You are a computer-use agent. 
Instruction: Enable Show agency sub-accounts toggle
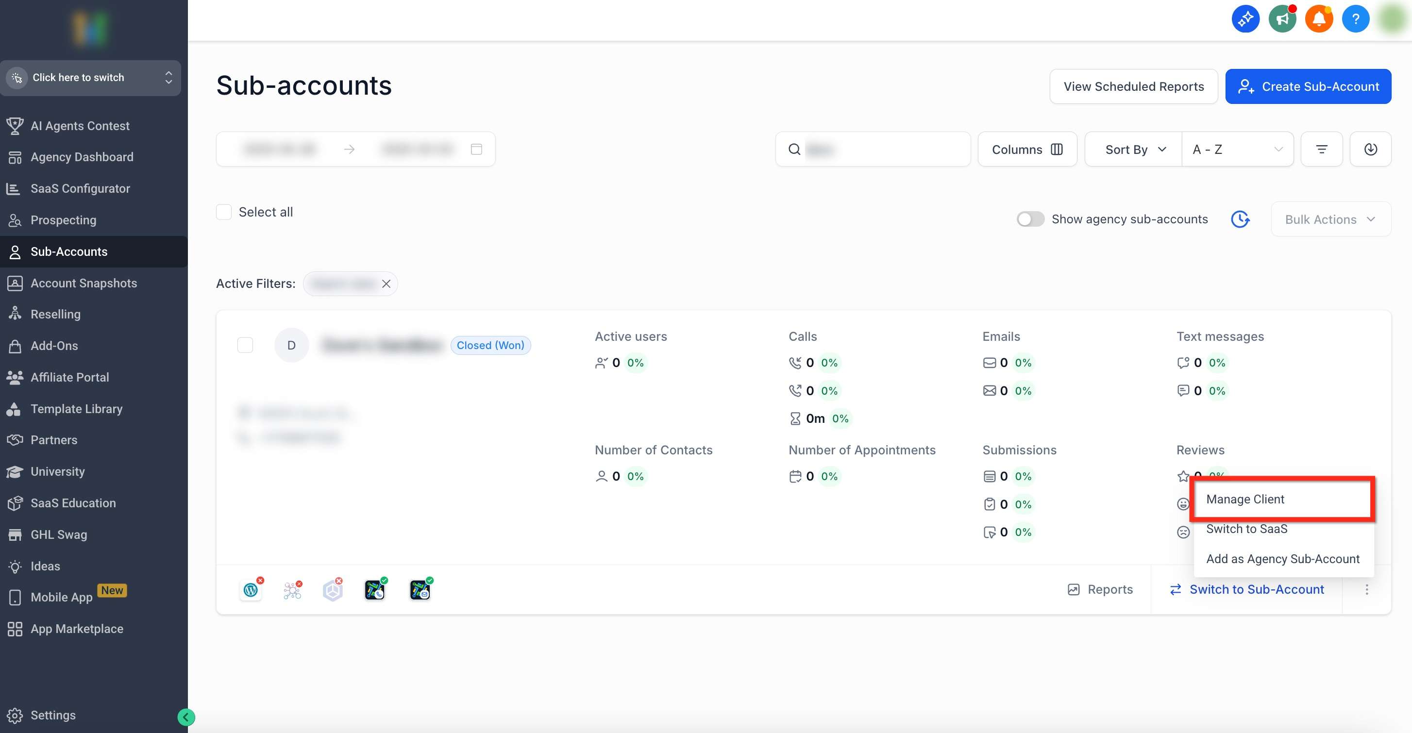click(1030, 218)
